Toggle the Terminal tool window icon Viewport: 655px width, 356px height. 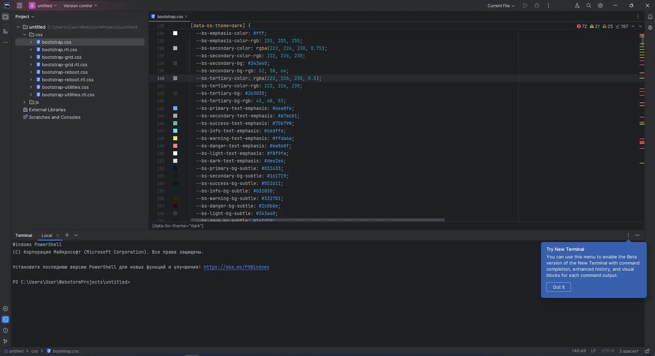5,319
